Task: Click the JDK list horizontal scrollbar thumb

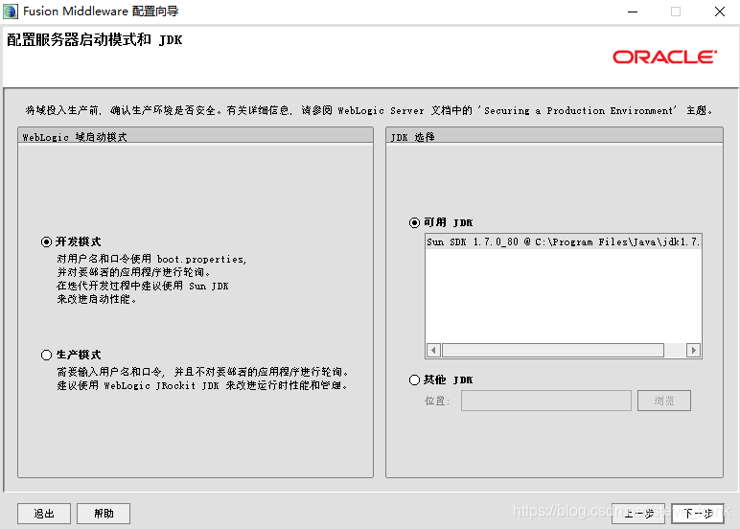Action: click(553, 350)
